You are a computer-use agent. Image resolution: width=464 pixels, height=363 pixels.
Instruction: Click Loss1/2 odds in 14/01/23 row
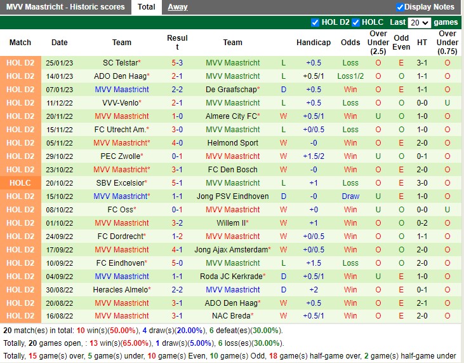click(x=350, y=76)
